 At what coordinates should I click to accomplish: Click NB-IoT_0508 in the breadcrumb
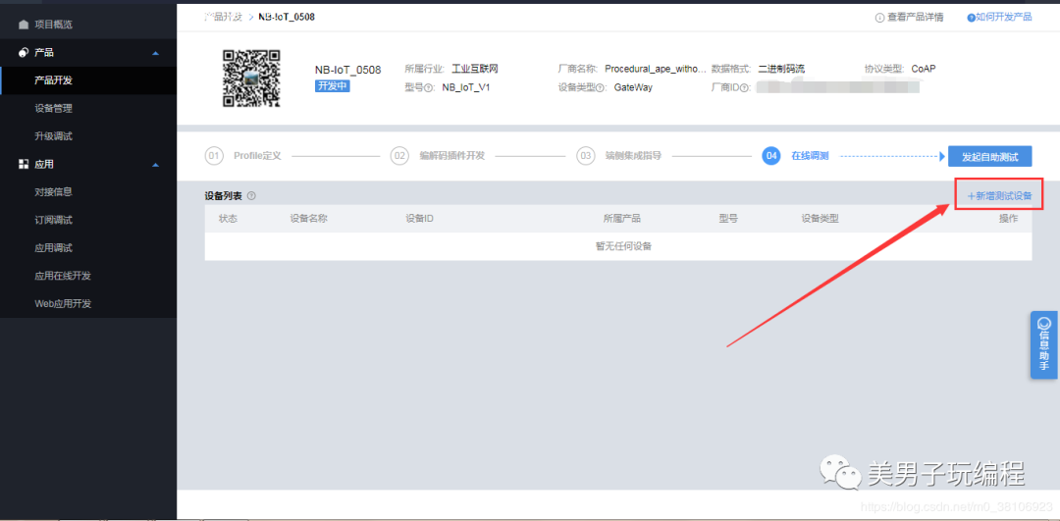pos(287,17)
